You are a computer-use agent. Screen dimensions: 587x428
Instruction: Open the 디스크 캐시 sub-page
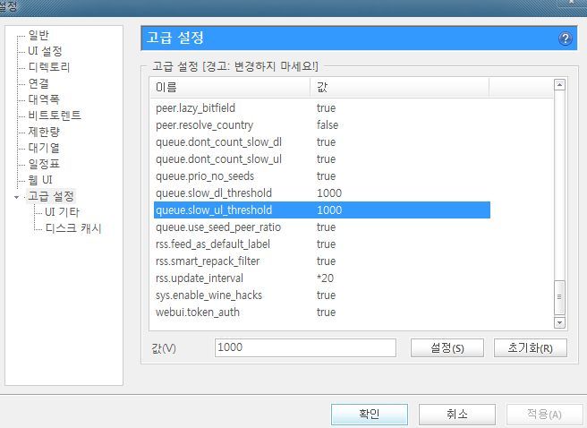(73, 228)
